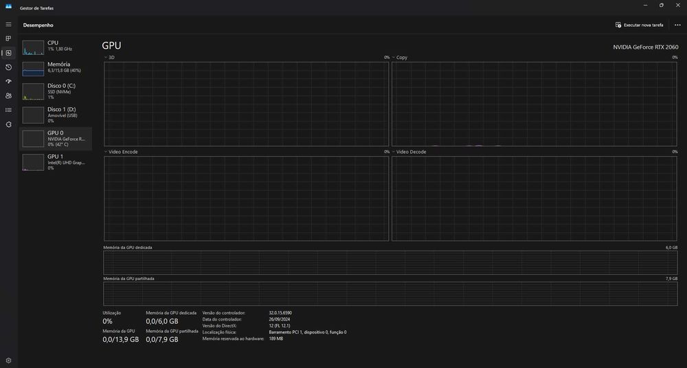Select GPU 1 Intel UHD entry
Viewport: 687px width, 368px height.
pyautogui.click(x=55, y=162)
